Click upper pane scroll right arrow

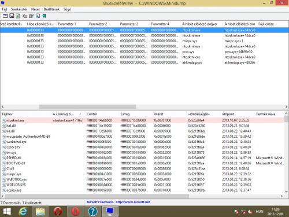pos(286,106)
